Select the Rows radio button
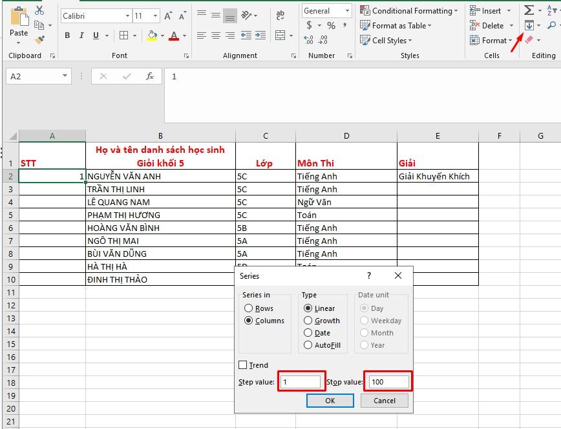Viewport: 561px width, 429px height. point(248,308)
